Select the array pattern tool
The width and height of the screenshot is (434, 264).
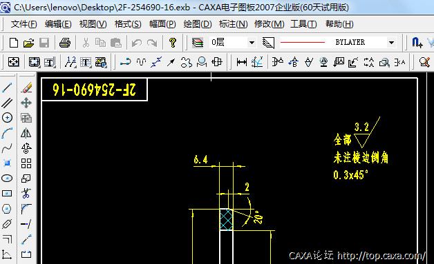tap(26, 163)
